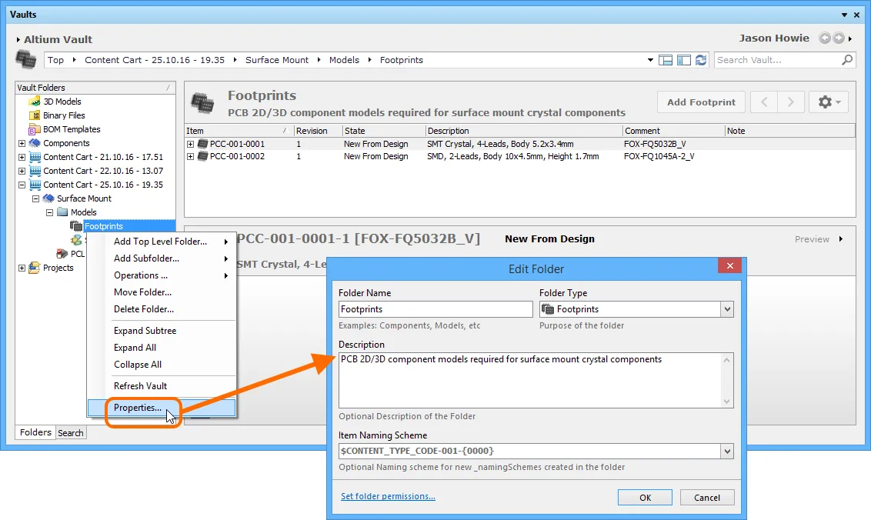Toggle the bottom preview pane layout icon
871x520 pixels.
(x=666, y=60)
